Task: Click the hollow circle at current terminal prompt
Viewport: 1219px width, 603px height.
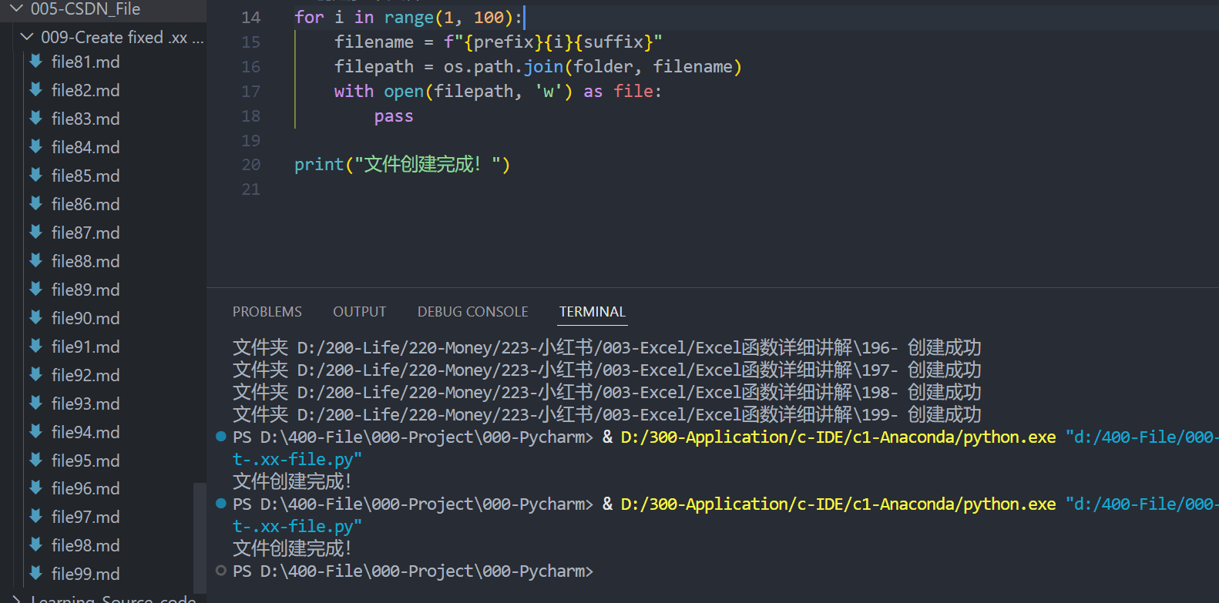Action: point(221,571)
